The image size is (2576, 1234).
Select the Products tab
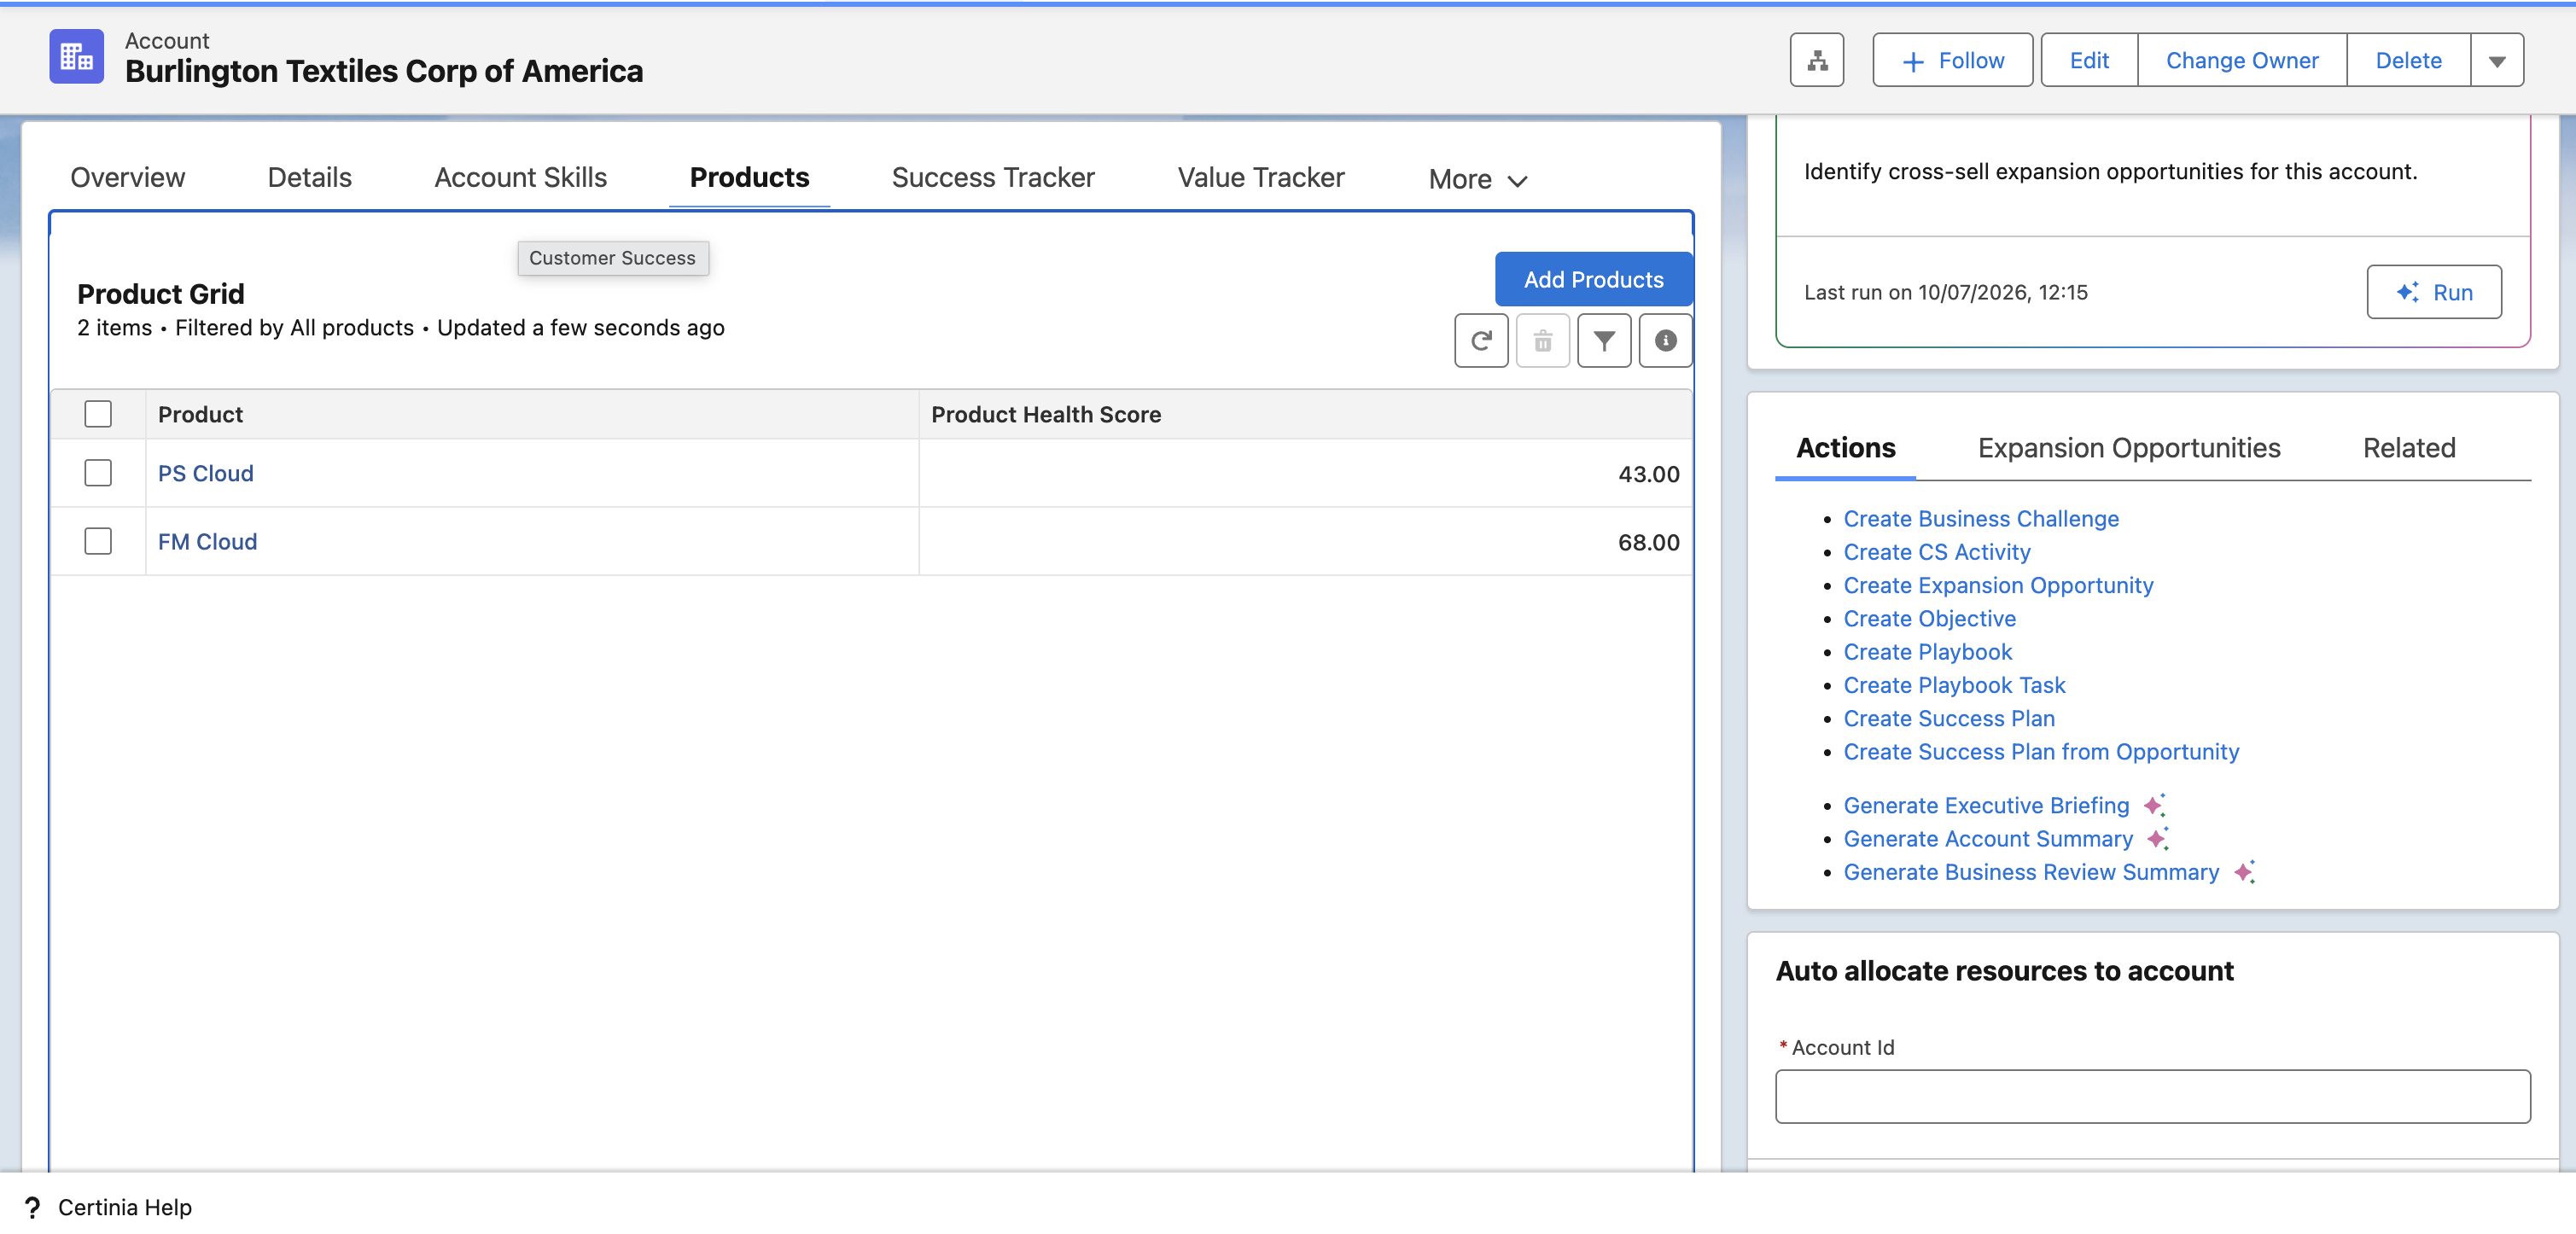(x=749, y=177)
